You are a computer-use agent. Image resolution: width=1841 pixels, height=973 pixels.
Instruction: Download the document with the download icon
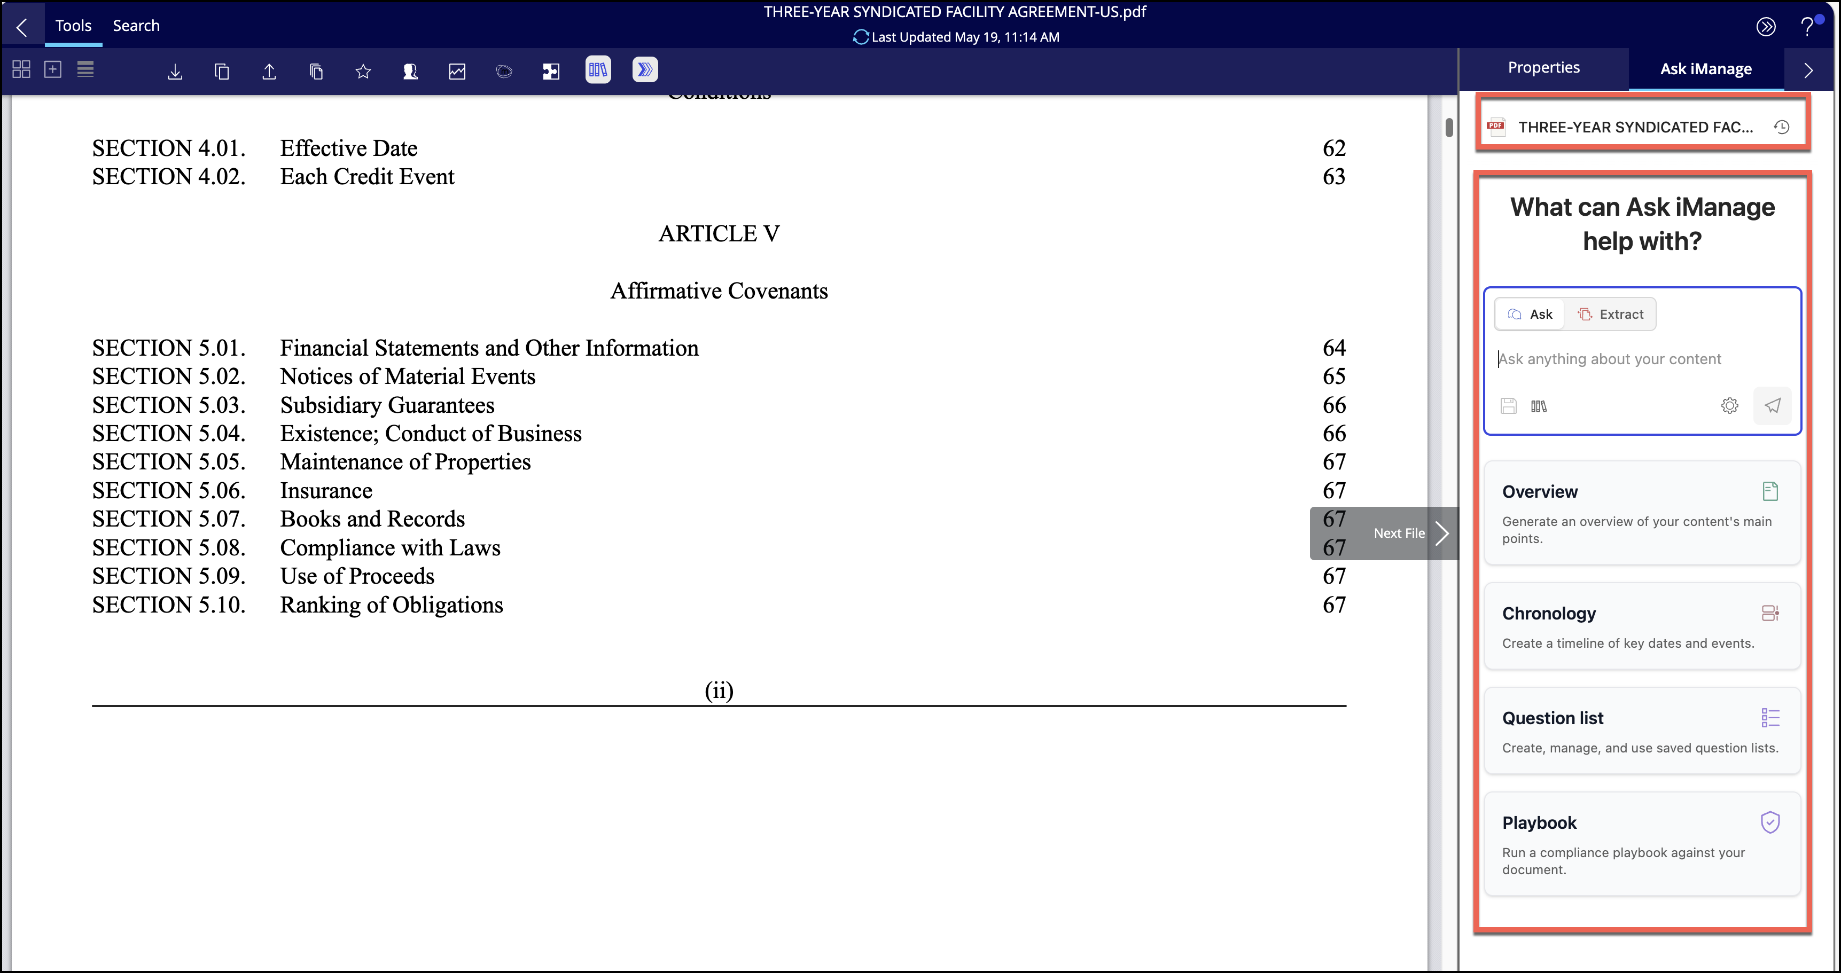[175, 70]
